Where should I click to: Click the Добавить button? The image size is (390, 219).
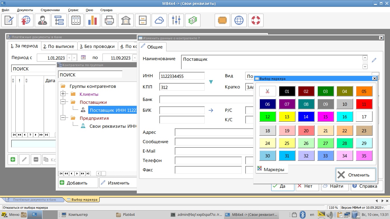point(78,183)
